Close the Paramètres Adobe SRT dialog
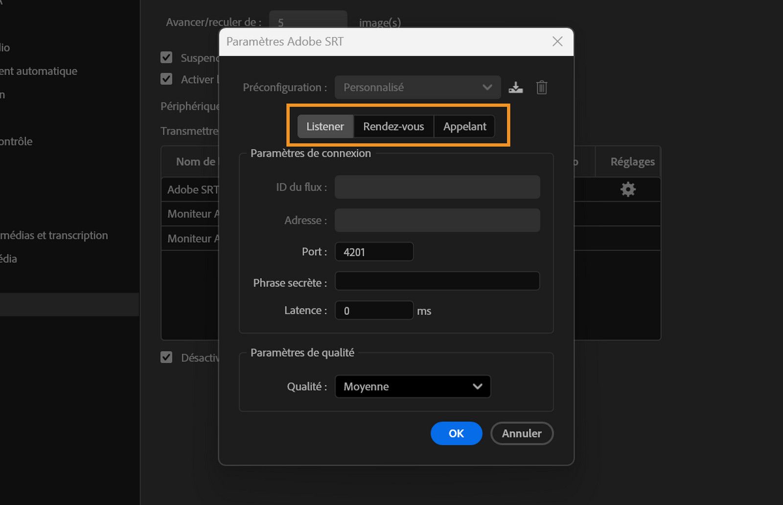 click(557, 42)
